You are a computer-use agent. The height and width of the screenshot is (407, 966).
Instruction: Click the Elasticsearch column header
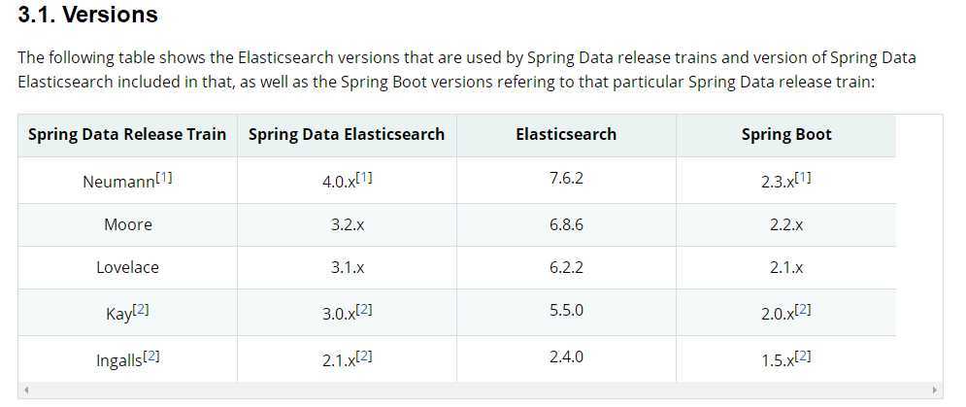coord(566,135)
